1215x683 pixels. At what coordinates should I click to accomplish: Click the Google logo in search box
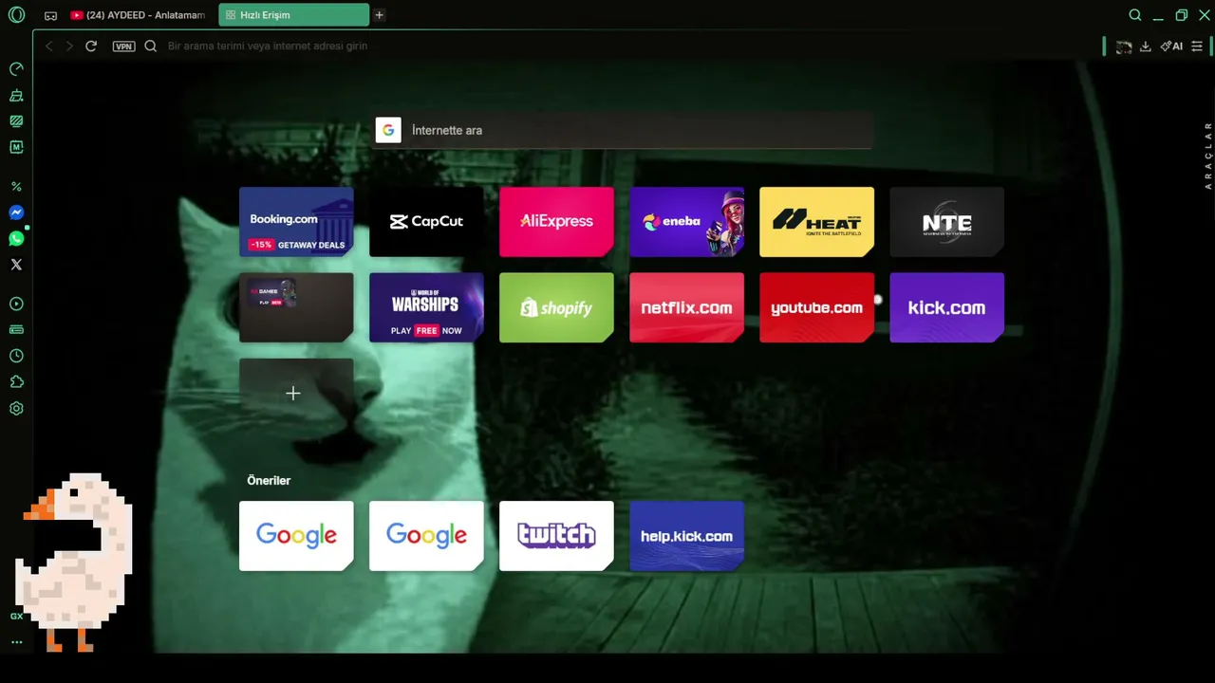[388, 130]
